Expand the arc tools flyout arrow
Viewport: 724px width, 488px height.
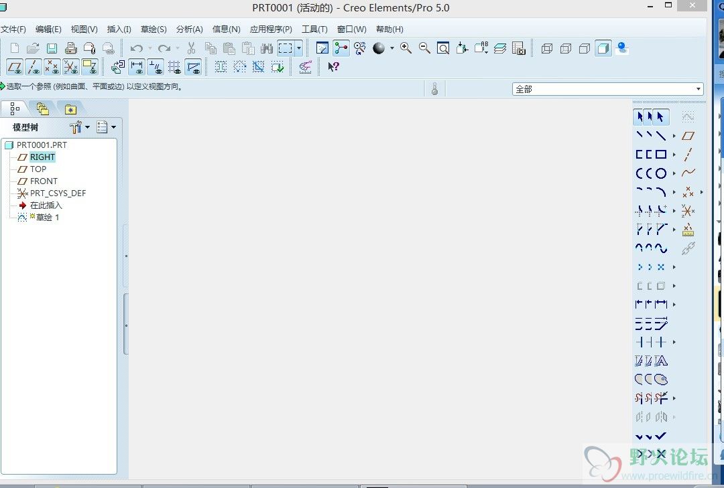coord(674,192)
